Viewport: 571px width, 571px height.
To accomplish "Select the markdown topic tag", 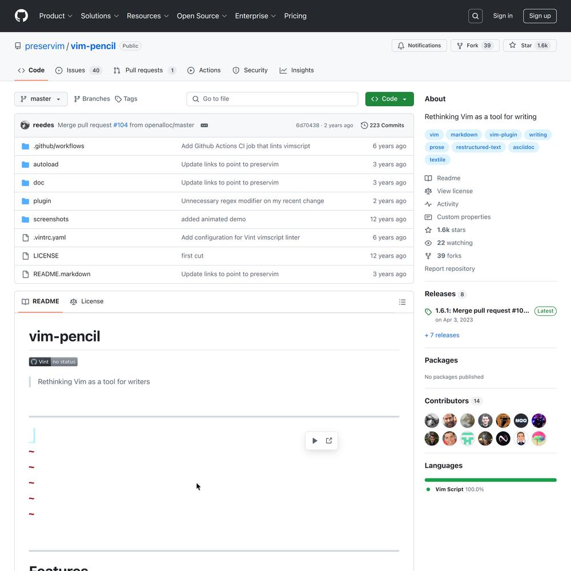I will (464, 135).
